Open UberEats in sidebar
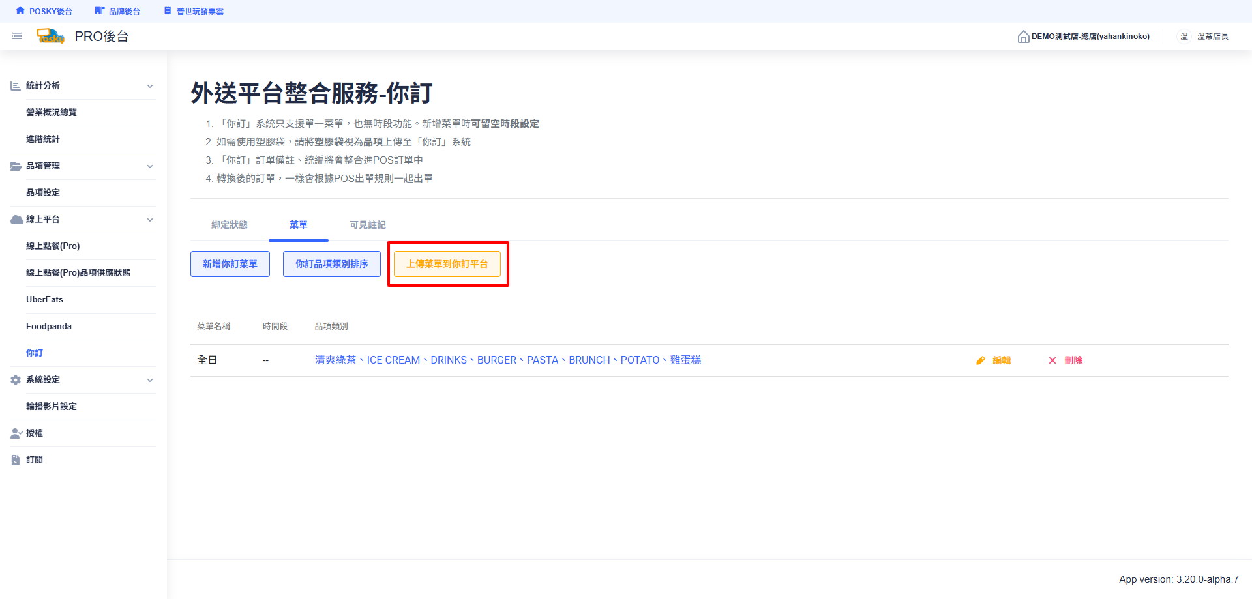Viewport: 1252px width, 599px height. (x=44, y=299)
